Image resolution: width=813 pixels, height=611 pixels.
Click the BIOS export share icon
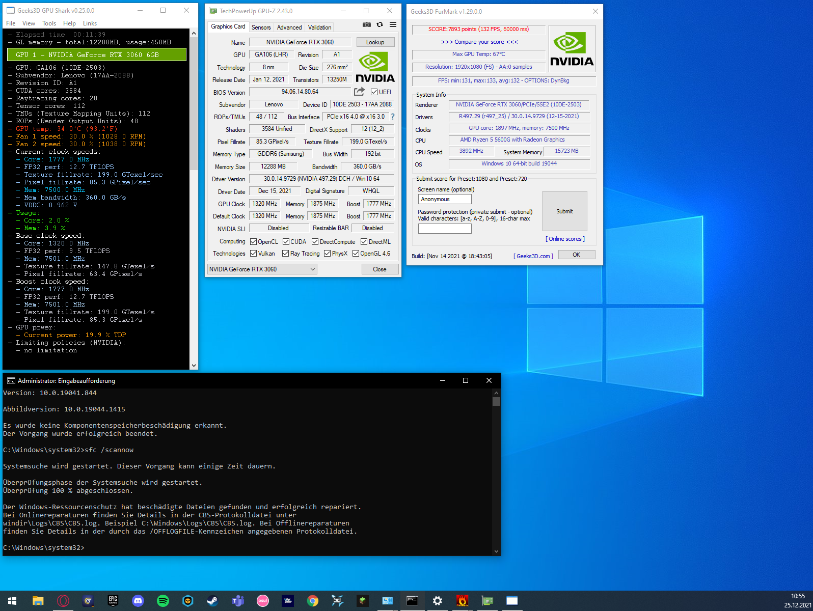(359, 92)
